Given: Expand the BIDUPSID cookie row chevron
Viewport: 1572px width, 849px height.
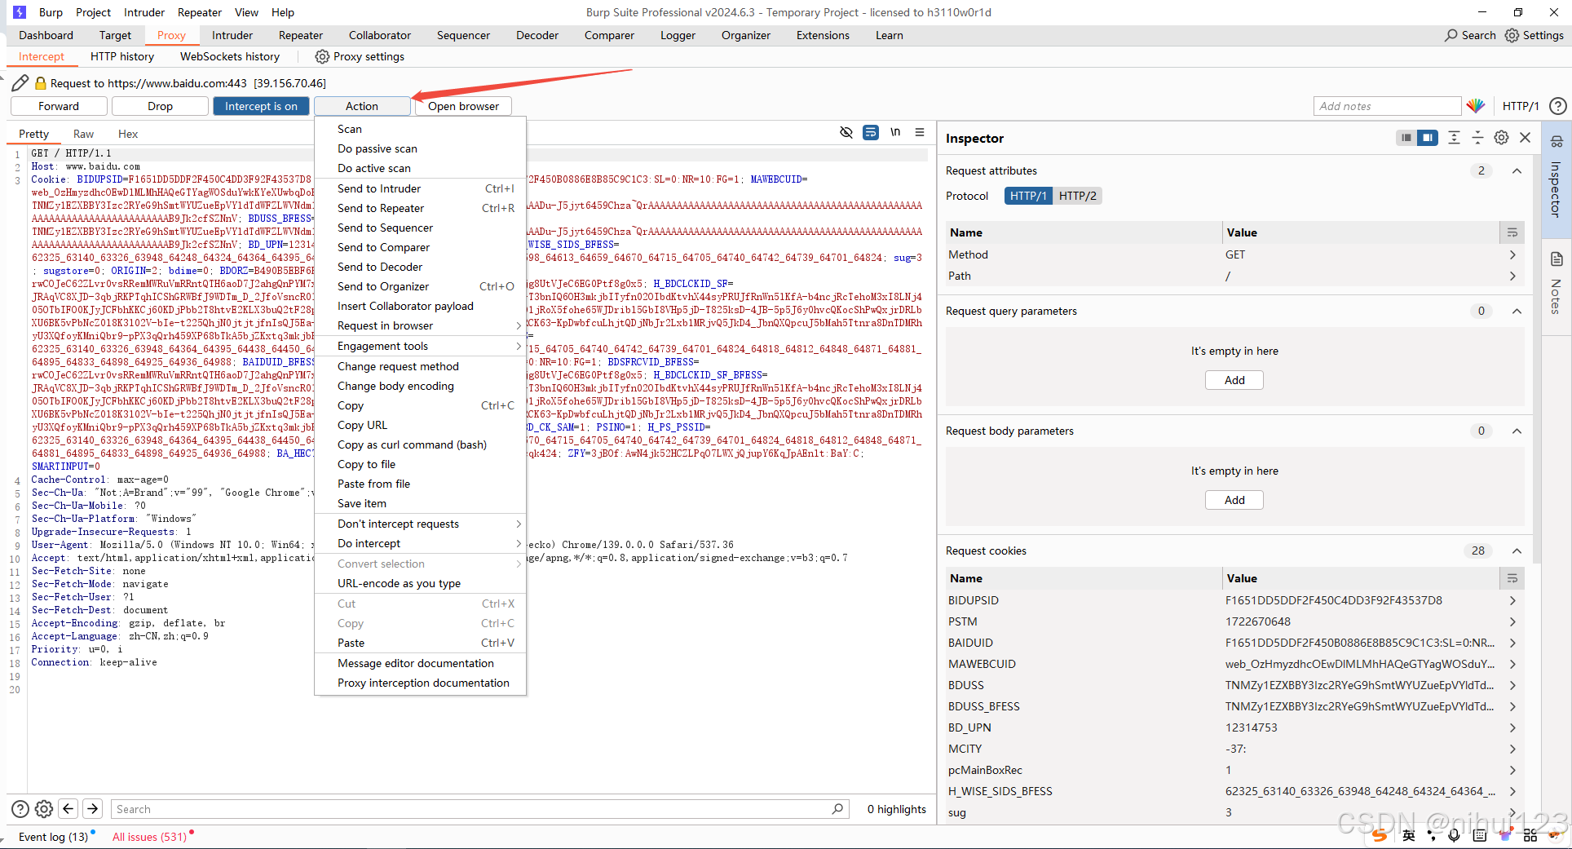Looking at the screenshot, I should coord(1512,600).
